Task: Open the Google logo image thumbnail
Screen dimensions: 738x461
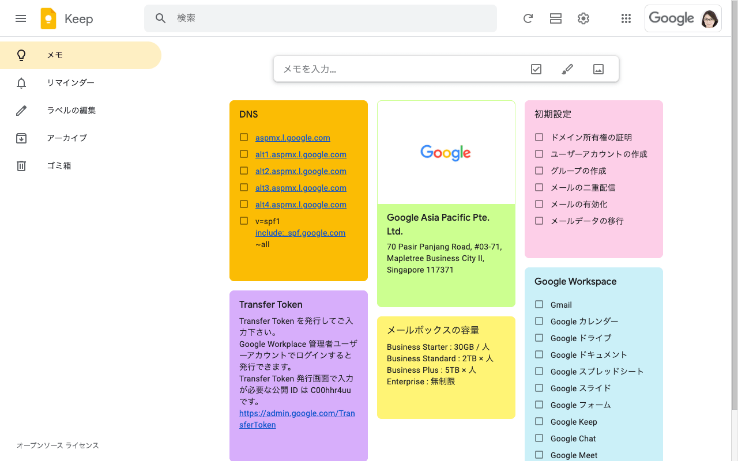Action: click(x=446, y=153)
